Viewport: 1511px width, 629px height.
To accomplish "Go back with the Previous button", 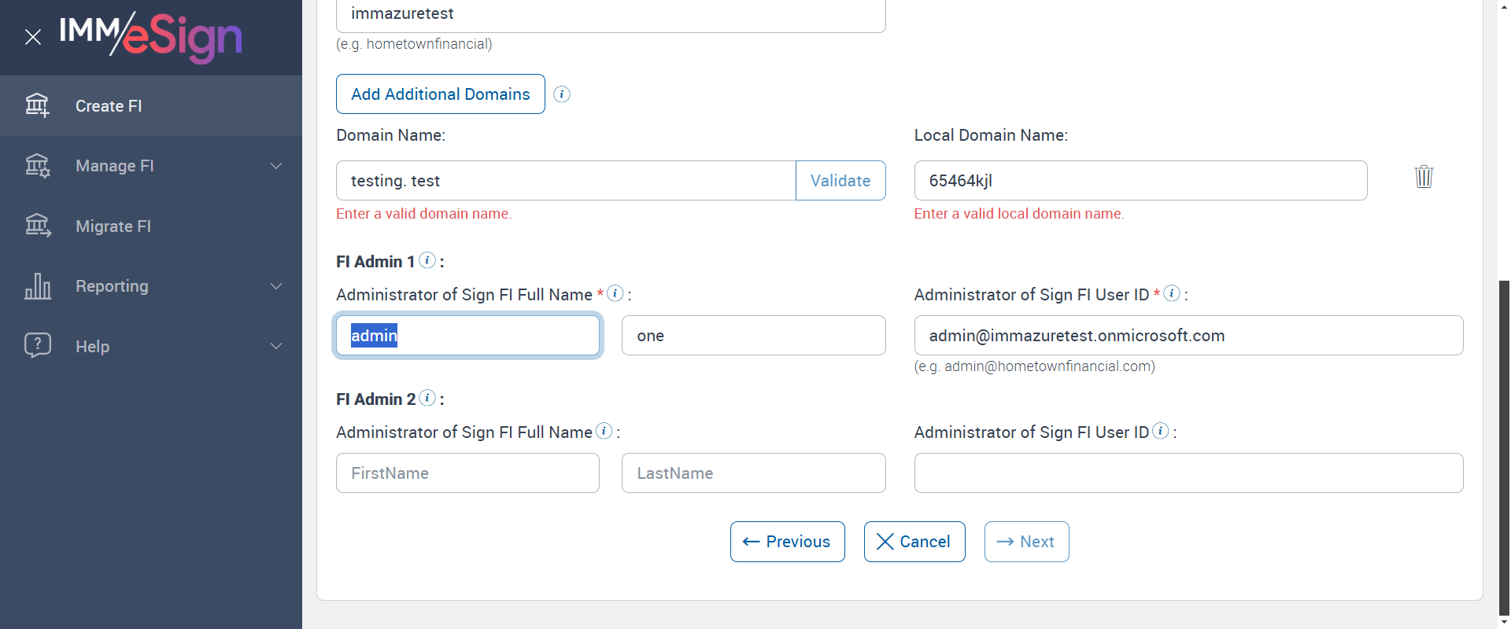I will click(787, 542).
